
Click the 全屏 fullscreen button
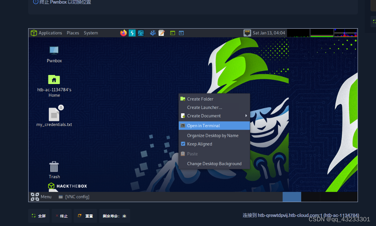(x=39, y=215)
